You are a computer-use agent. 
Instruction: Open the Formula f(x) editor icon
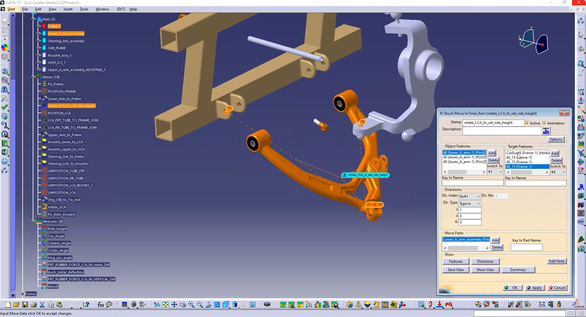(101, 304)
